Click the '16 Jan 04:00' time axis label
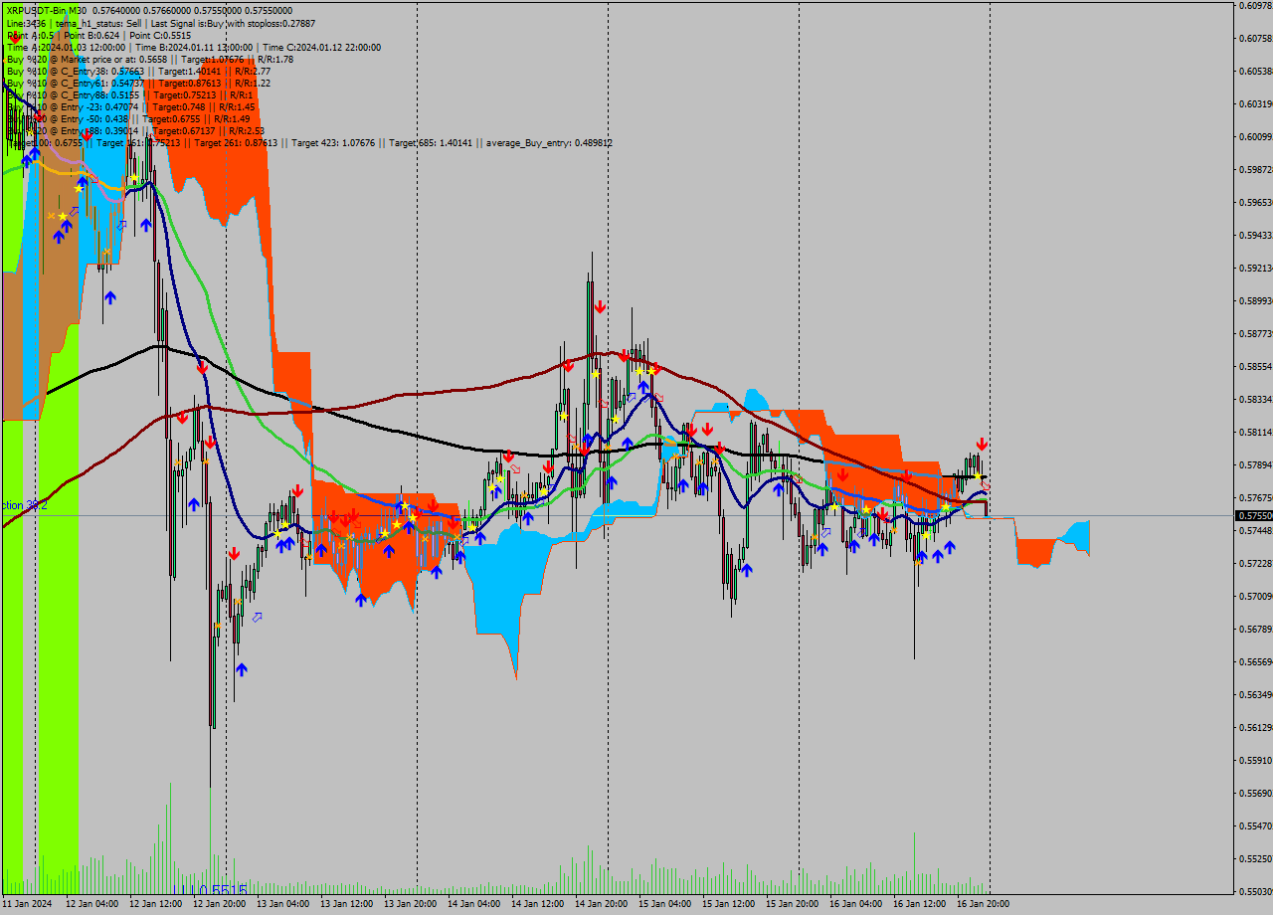The width and height of the screenshot is (1273, 915). tap(855, 903)
